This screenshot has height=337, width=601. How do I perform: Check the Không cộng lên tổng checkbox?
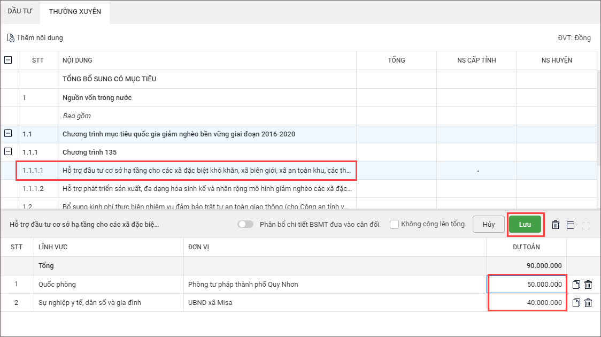(x=395, y=224)
